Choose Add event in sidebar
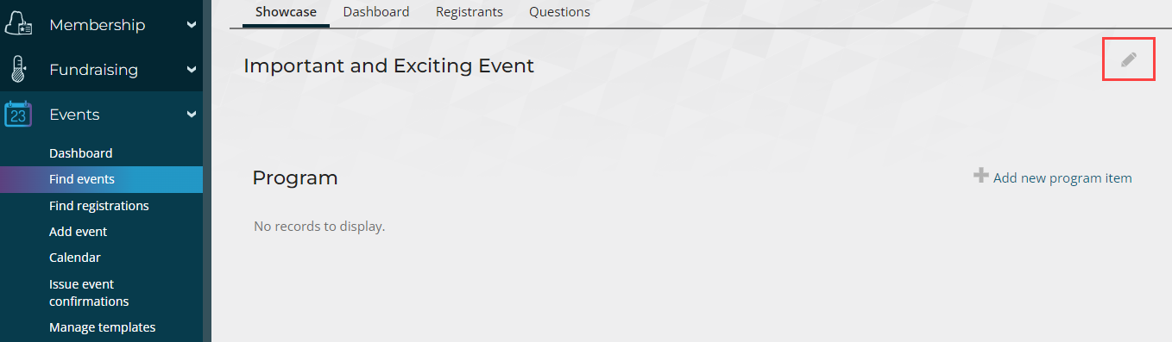This screenshot has height=342, width=1172. tap(79, 232)
